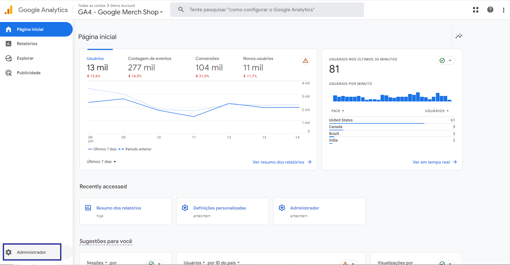Image resolution: width=510 pixels, height=265 pixels.
Task: Click the Resumo dos relatórios card icon
Action: tap(88, 208)
